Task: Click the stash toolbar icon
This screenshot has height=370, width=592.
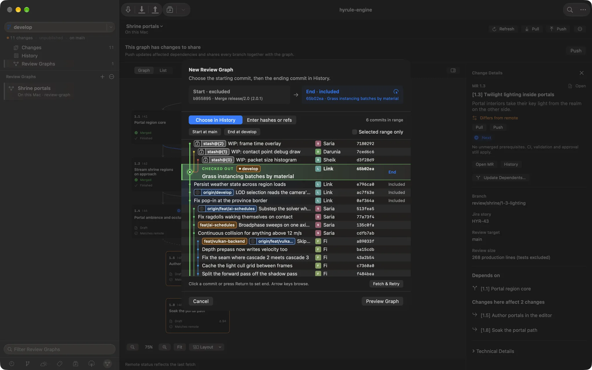Action: tap(170, 10)
